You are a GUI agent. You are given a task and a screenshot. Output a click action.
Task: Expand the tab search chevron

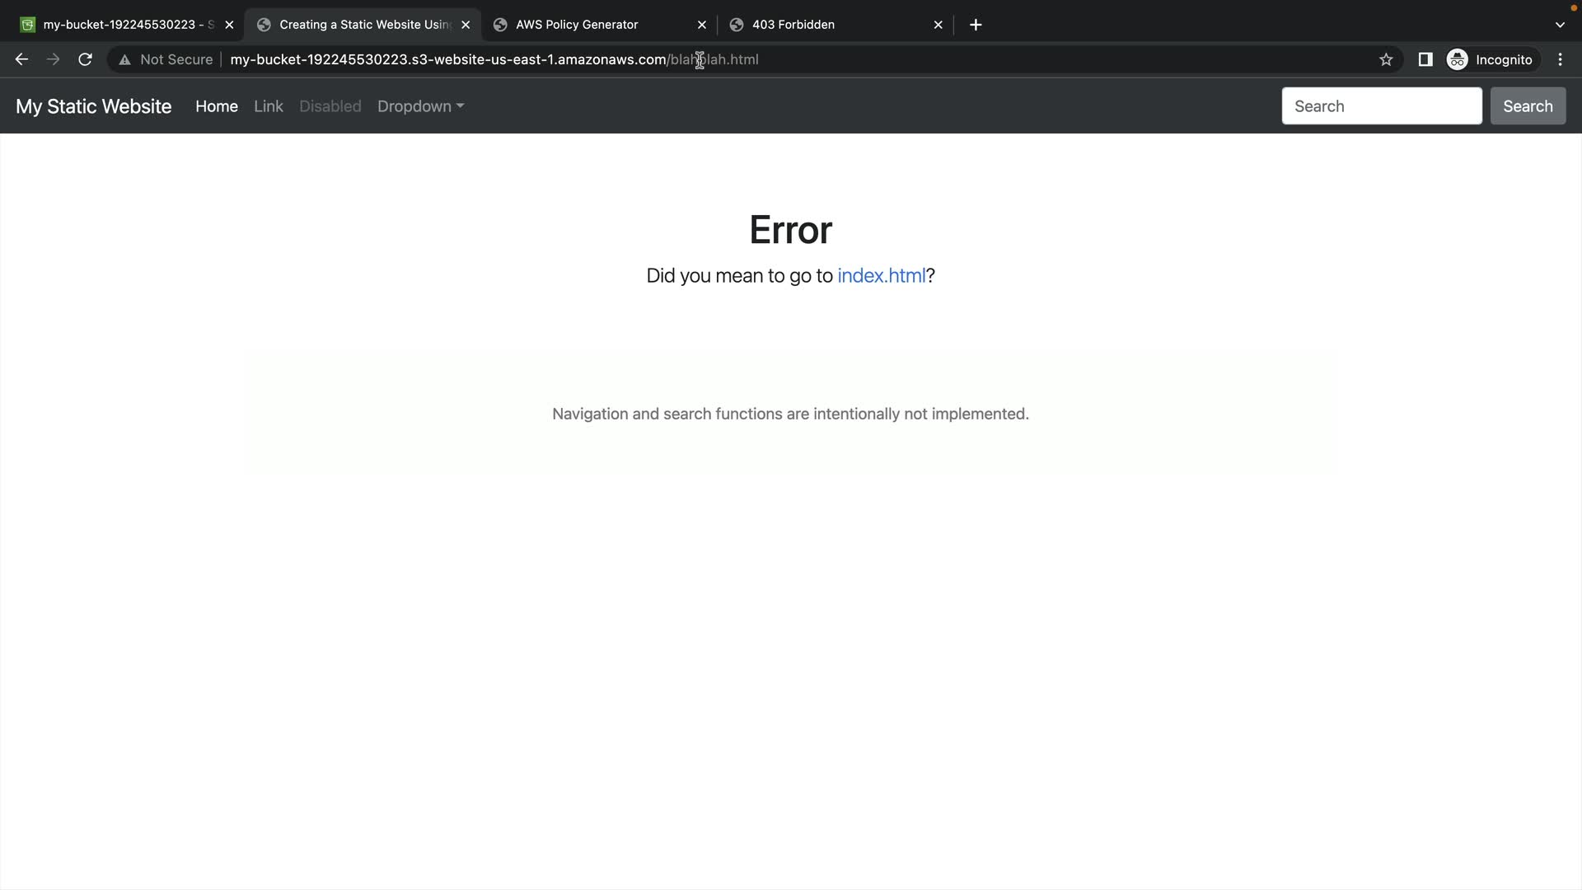pos(1559,25)
